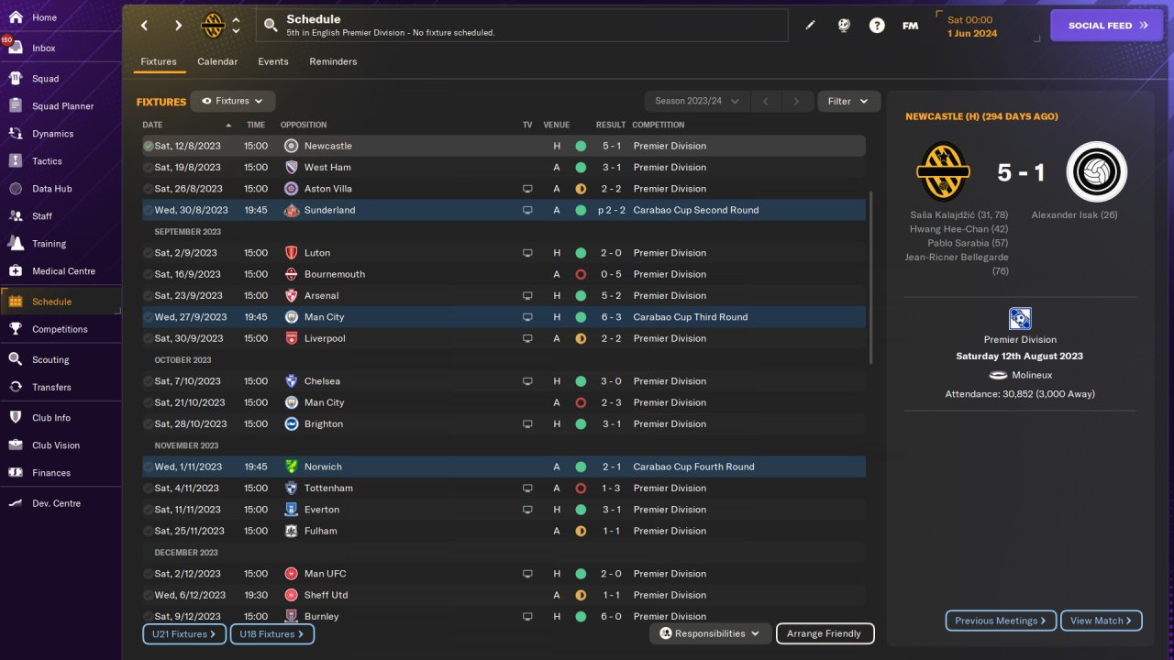The image size is (1174, 660).
Task: Toggle checkmark for Chelsea fixture
Action: (x=149, y=381)
